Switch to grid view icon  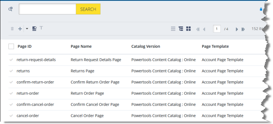[188, 29]
